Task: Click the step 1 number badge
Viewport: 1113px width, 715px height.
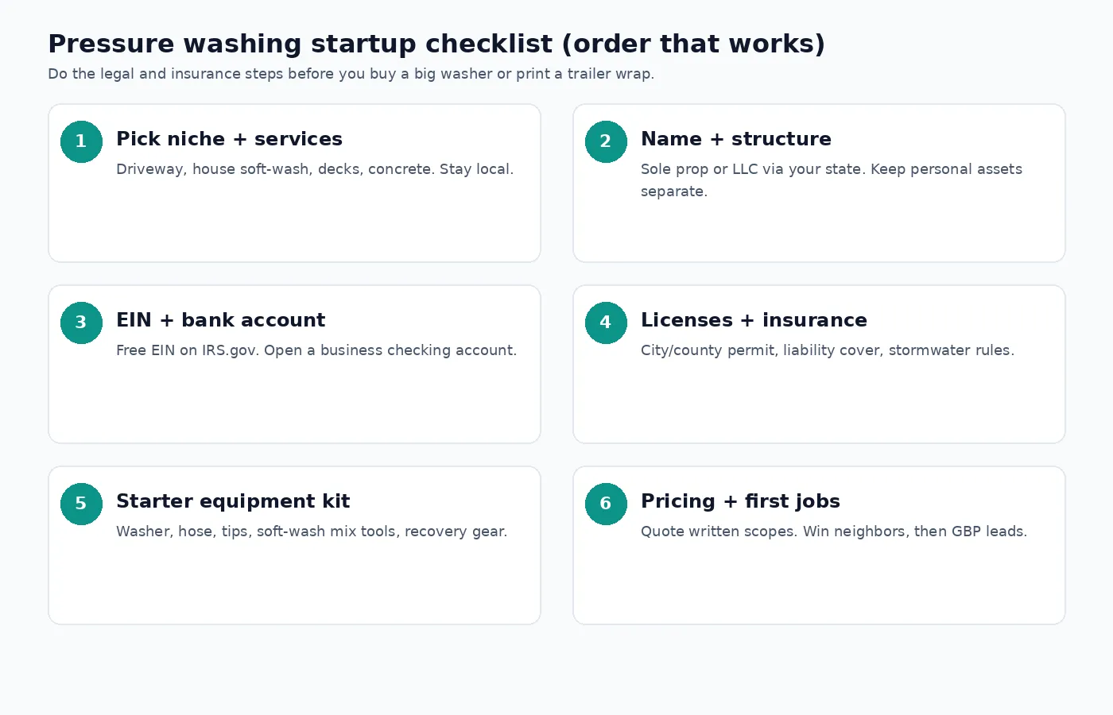Action: 81,141
